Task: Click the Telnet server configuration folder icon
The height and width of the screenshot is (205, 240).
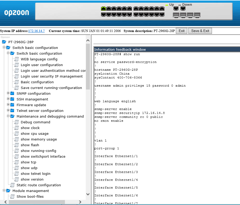Action: (x=12, y=111)
